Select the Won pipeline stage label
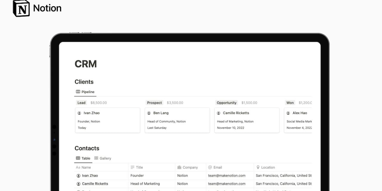 point(290,103)
